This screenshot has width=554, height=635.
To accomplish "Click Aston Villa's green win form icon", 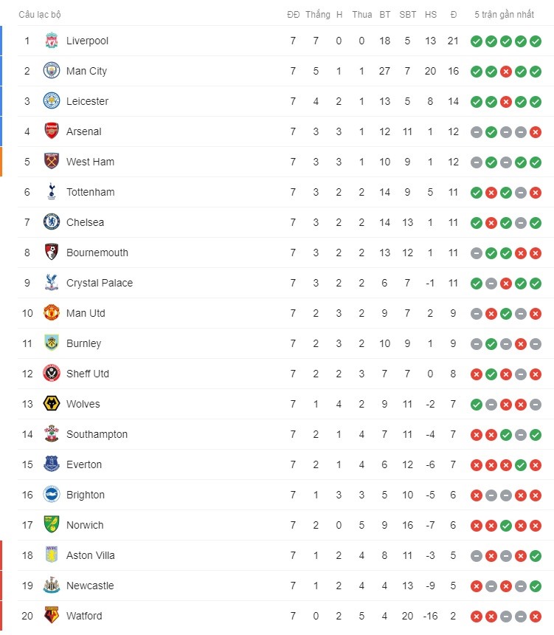I will pyautogui.click(x=535, y=555).
